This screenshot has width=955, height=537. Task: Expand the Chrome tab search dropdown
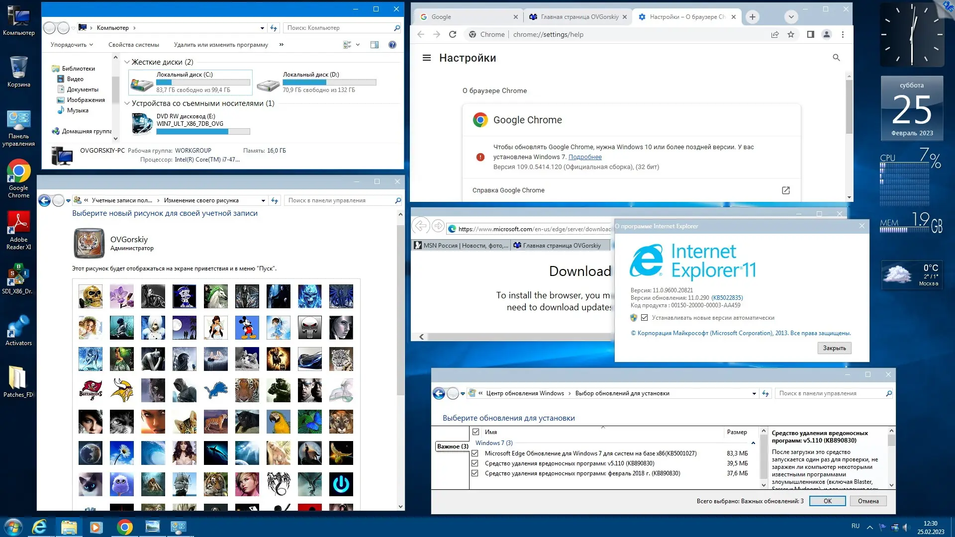[791, 17]
